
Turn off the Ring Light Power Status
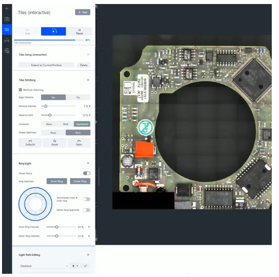(x=86, y=173)
